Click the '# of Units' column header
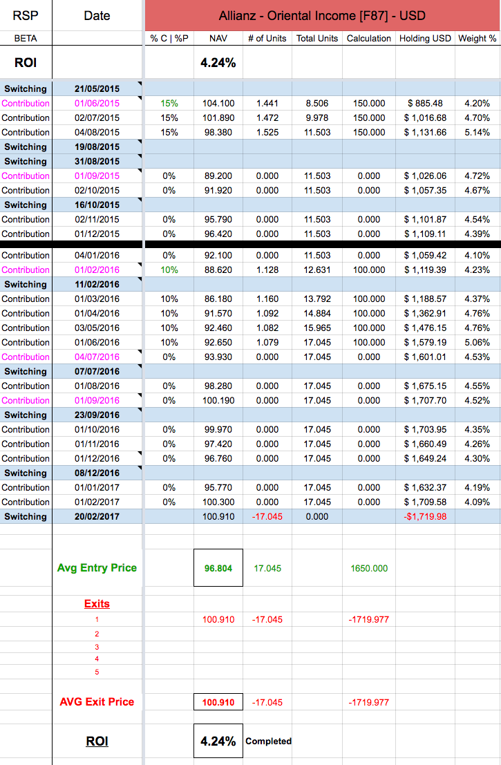Screen dimensions: 501x765 (x=267, y=38)
